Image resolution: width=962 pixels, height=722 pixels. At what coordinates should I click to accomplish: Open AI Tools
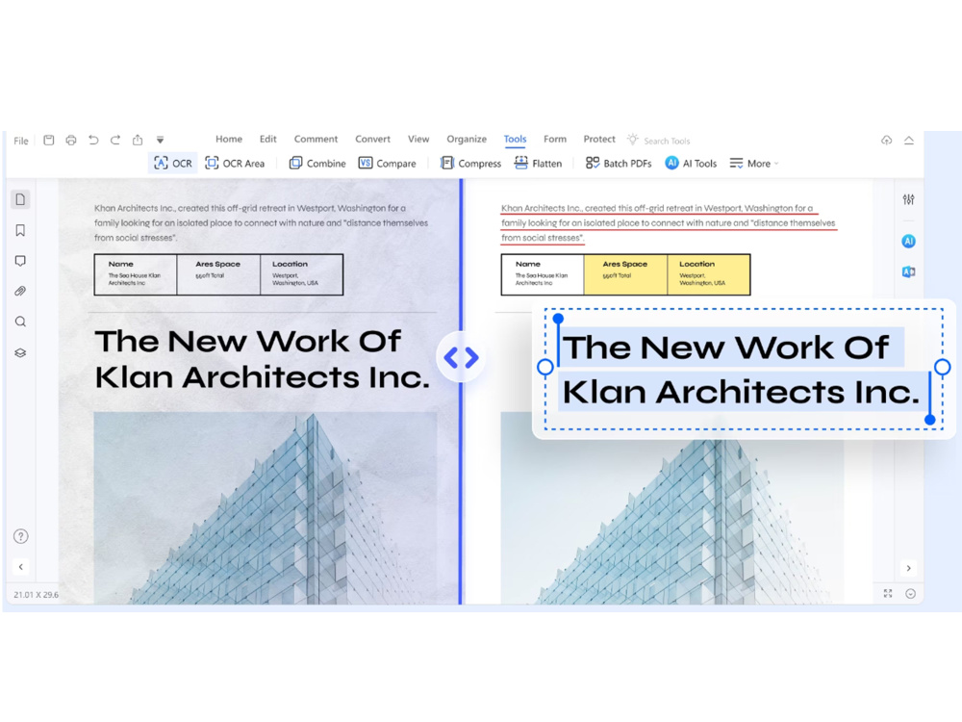[691, 164]
